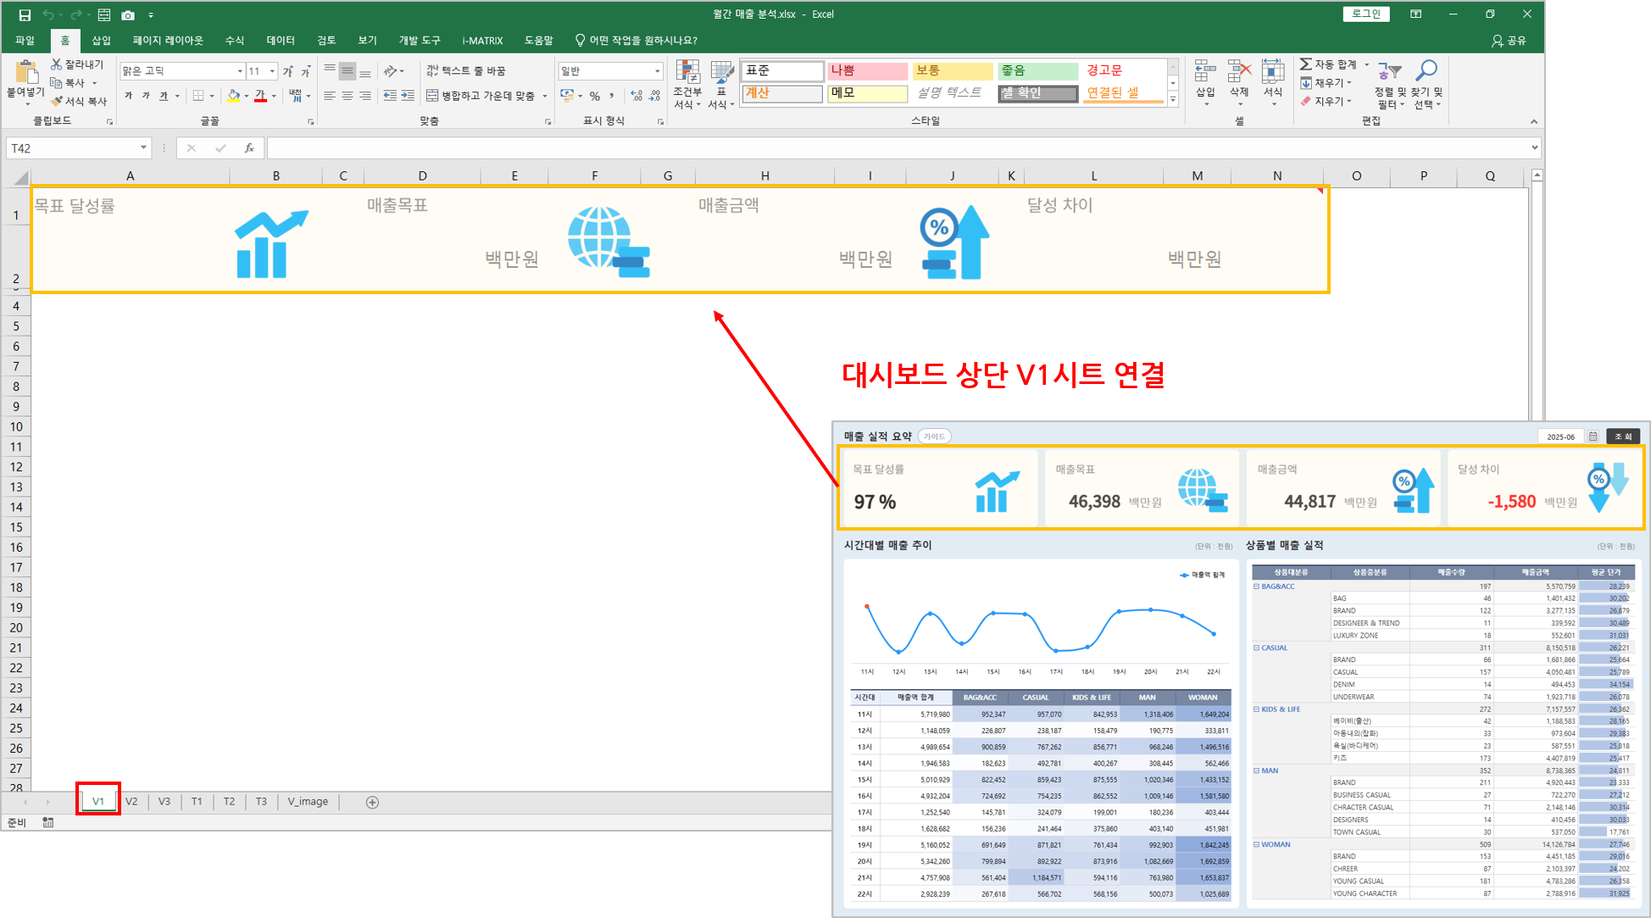Click the 로그인 (login) button
This screenshot has width=1651, height=918.
click(1365, 14)
